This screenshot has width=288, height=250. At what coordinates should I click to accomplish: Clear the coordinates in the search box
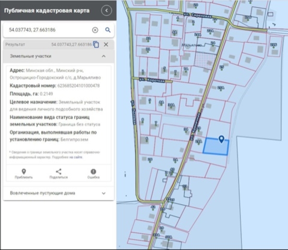(x=95, y=30)
